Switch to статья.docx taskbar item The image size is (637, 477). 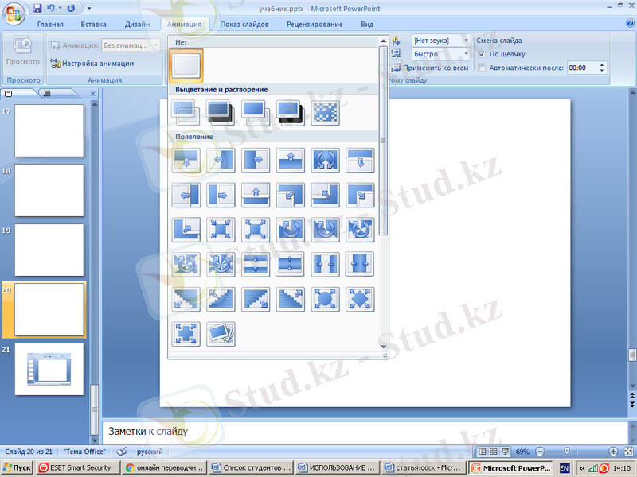pos(424,468)
